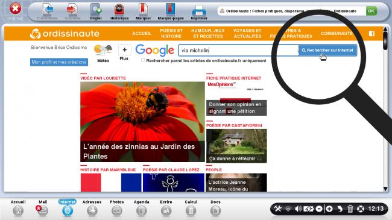Open HUMOUR, JEUX ET RECETTES menu

point(208,34)
